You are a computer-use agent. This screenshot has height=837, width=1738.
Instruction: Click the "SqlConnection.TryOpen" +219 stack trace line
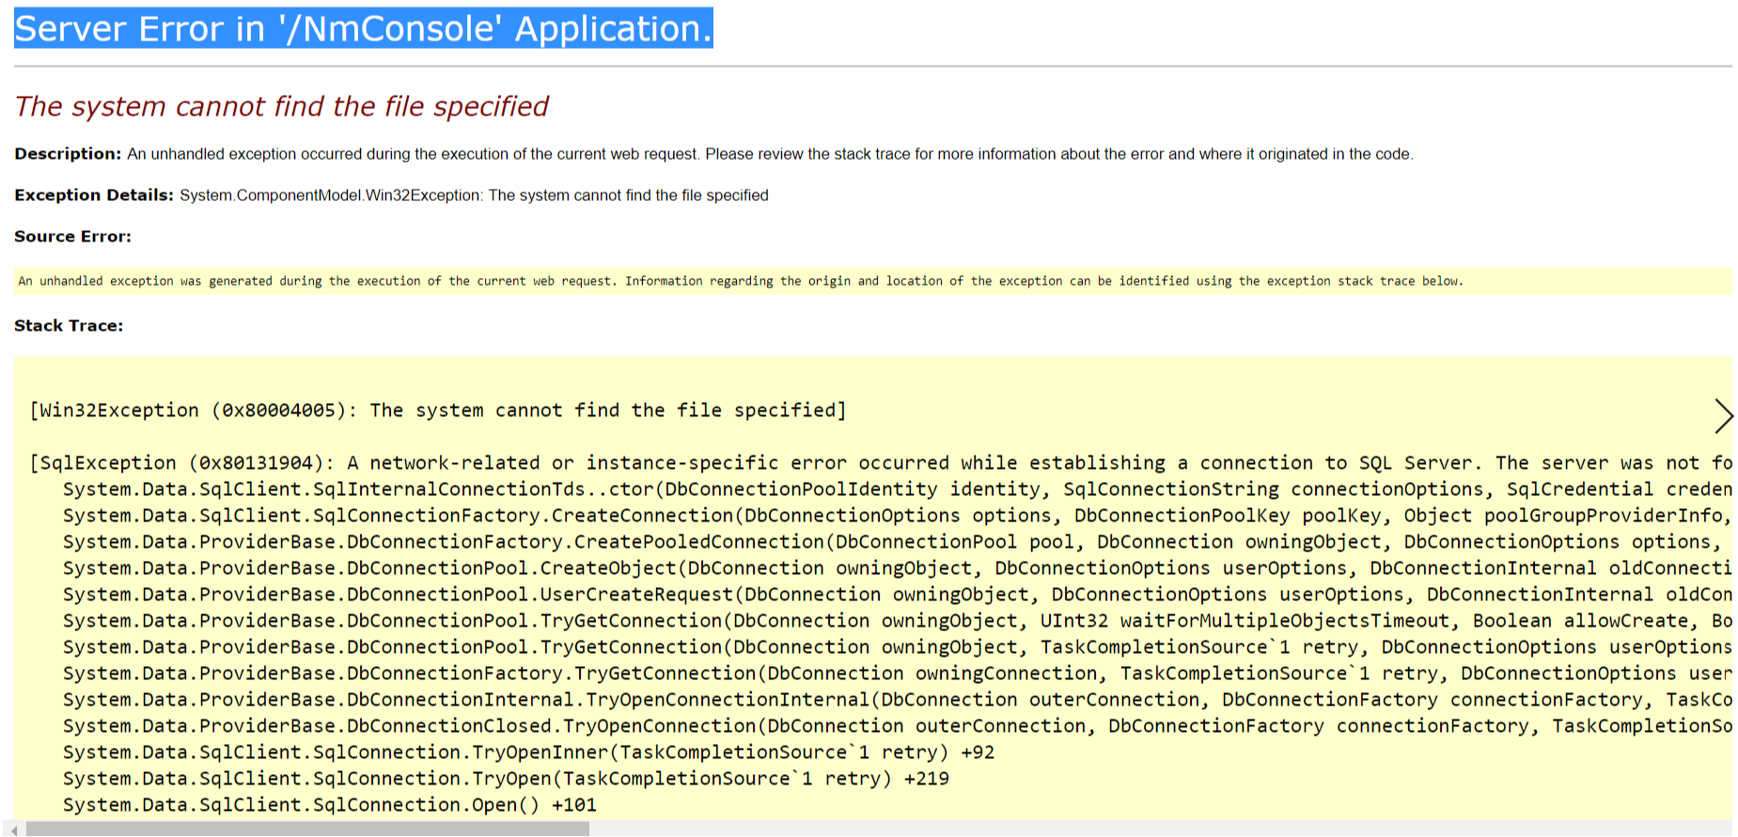[x=506, y=779]
